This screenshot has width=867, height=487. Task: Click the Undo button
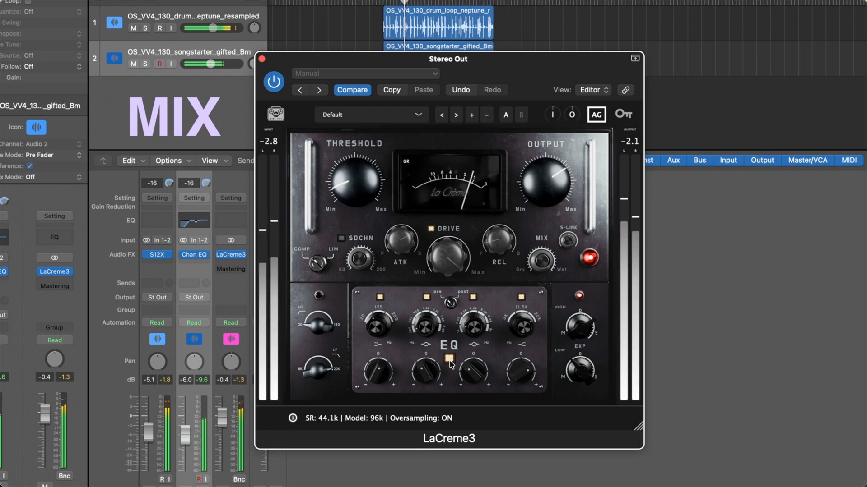click(x=461, y=90)
